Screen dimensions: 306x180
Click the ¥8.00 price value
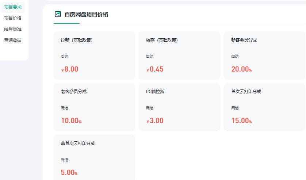pyautogui.click(x=70, y=69)
